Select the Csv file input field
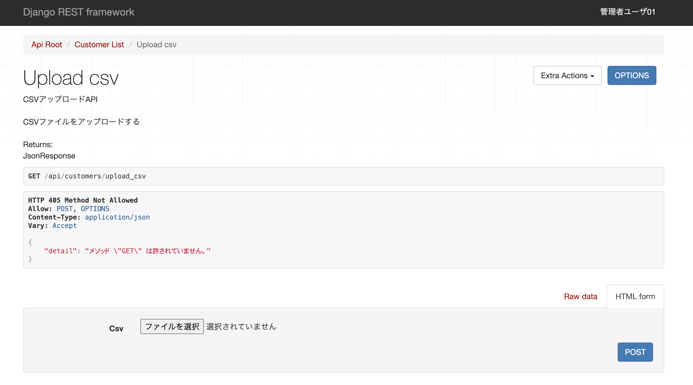The height and width of the screenshot is (385, 693). point(208,326)
